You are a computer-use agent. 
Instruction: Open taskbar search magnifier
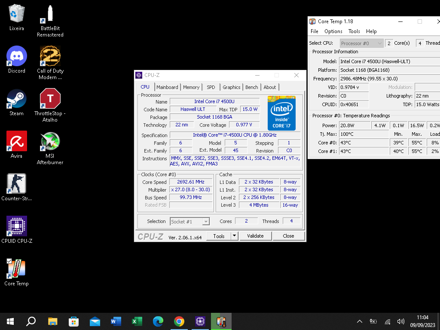click(x=31, y=321)
